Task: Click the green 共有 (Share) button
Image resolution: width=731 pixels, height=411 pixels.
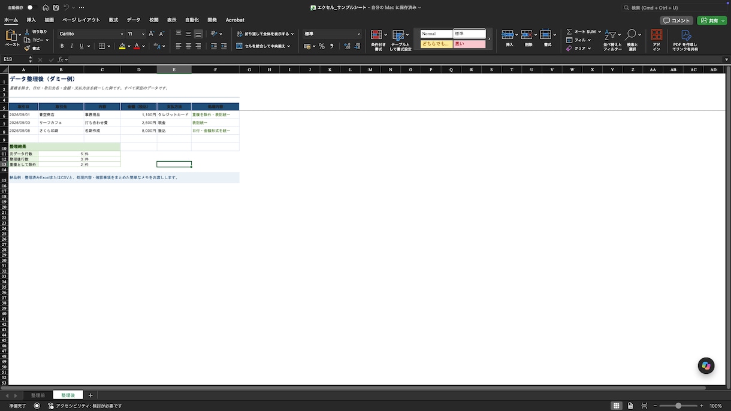Action: 712,20
